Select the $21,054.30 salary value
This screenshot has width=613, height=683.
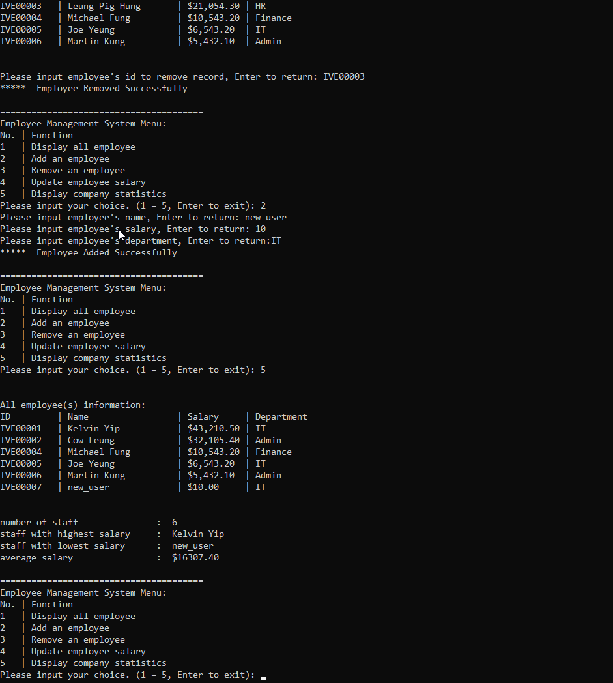point(213,7)
